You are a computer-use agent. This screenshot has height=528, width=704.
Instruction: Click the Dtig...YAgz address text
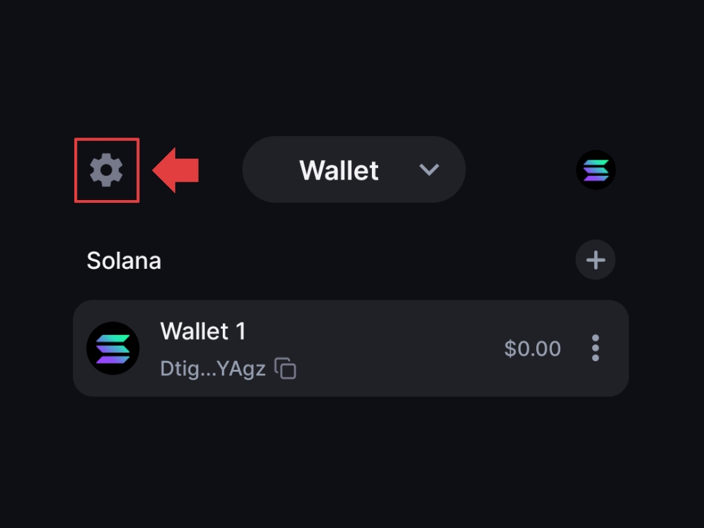point(212,369)
